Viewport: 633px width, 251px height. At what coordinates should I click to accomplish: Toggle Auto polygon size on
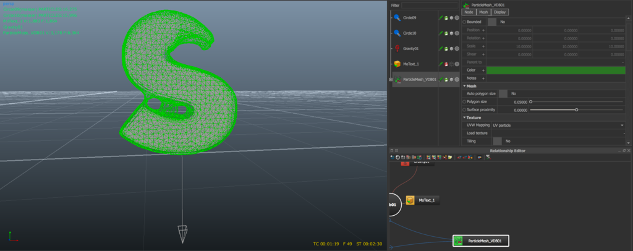pos(503,93)
